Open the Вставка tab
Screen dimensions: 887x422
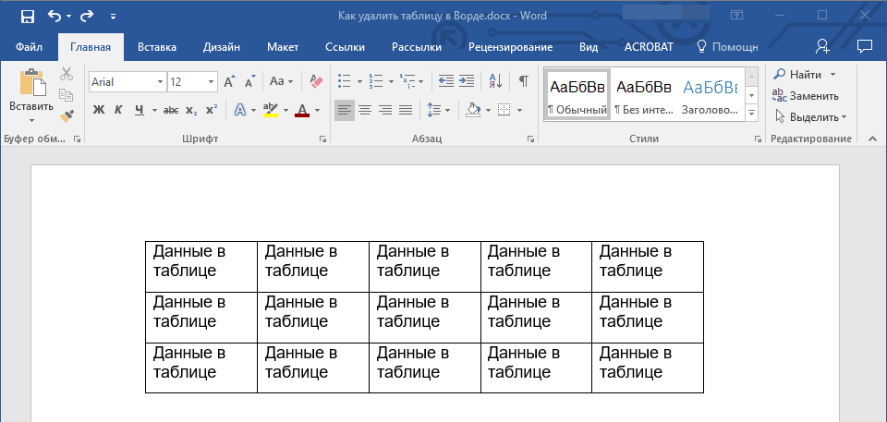pos(157,46)
